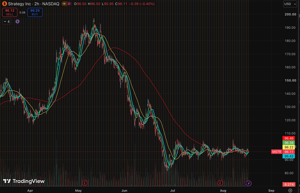The width and height of the screenshot is (300, 193).
Task: Click the low value L95.95
Action: click(x=108, y=4)
